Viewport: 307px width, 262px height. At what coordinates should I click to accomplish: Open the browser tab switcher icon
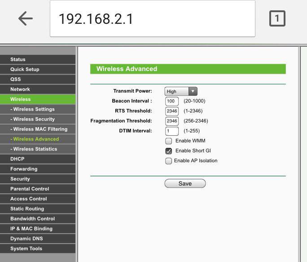tap(277, 18)
